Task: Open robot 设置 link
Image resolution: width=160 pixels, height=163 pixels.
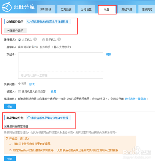Action: 53,91
